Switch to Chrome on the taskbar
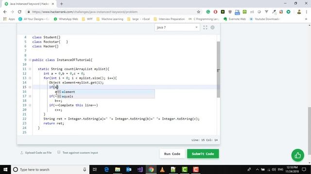Image resolution: width=311 pixels, height=174 pixels. (x=151, y=170)
